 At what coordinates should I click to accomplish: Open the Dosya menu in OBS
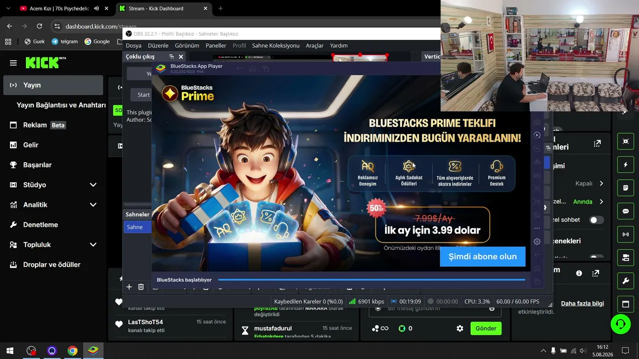(133, 45)
